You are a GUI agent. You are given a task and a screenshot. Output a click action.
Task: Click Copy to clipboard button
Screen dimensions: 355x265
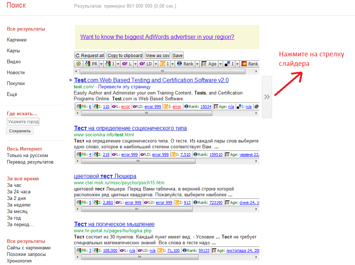(x=125, y=56)
